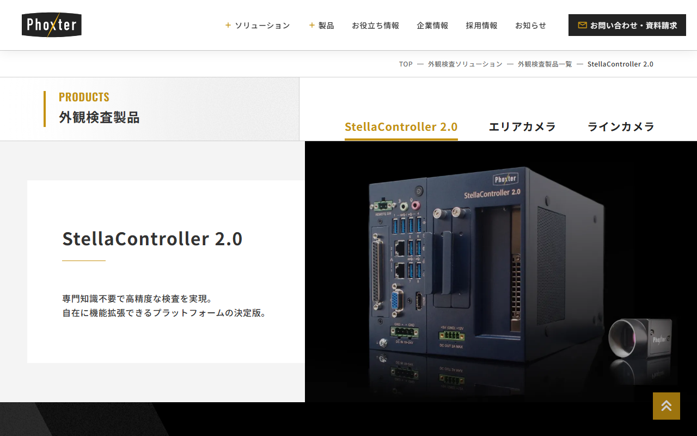This screenshot has height=436, width=697.
Task: Select the StellaController 2.0 tab
Action: (401, 127)
